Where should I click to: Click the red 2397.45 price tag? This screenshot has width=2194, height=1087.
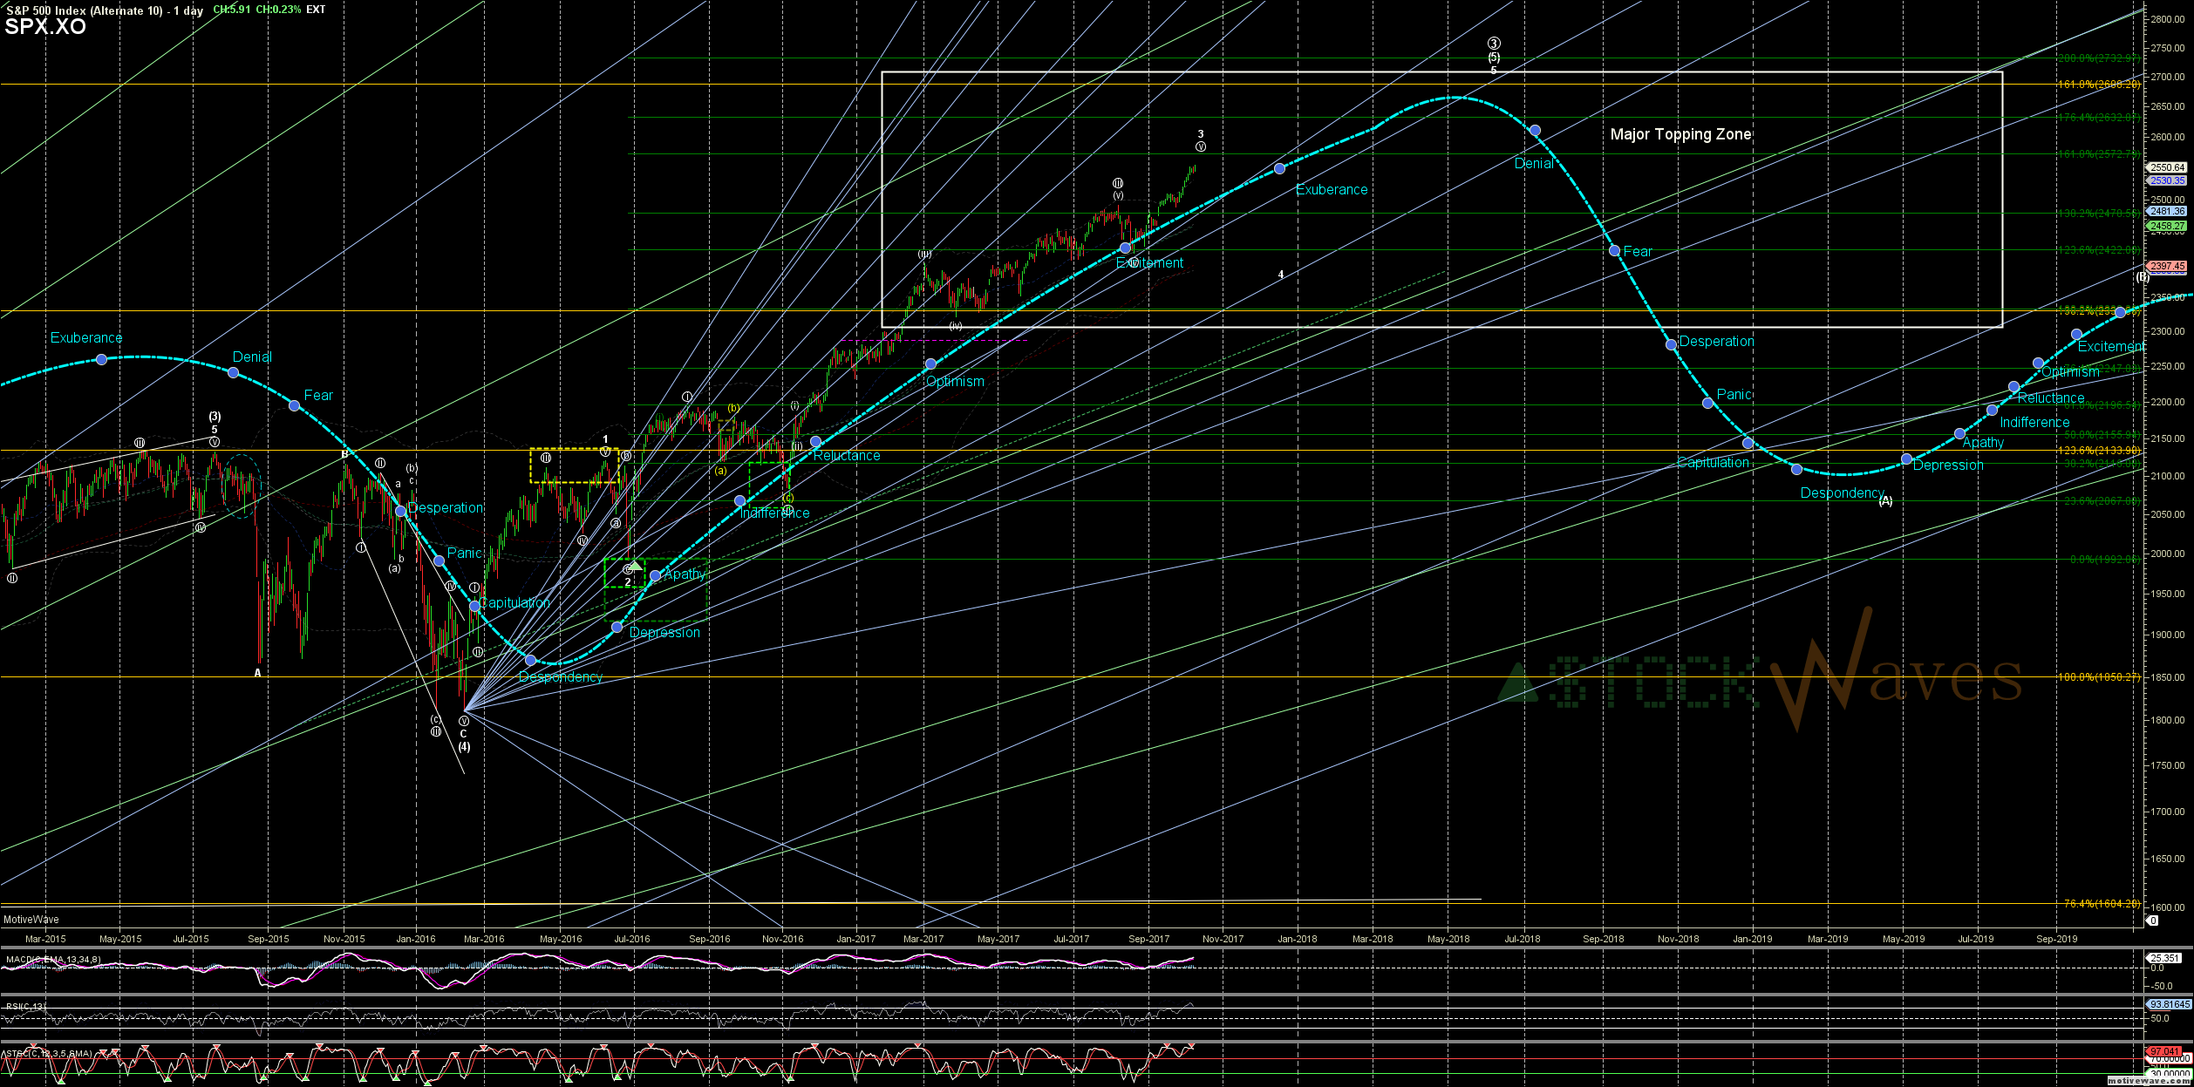click(x=2166, y=267)
